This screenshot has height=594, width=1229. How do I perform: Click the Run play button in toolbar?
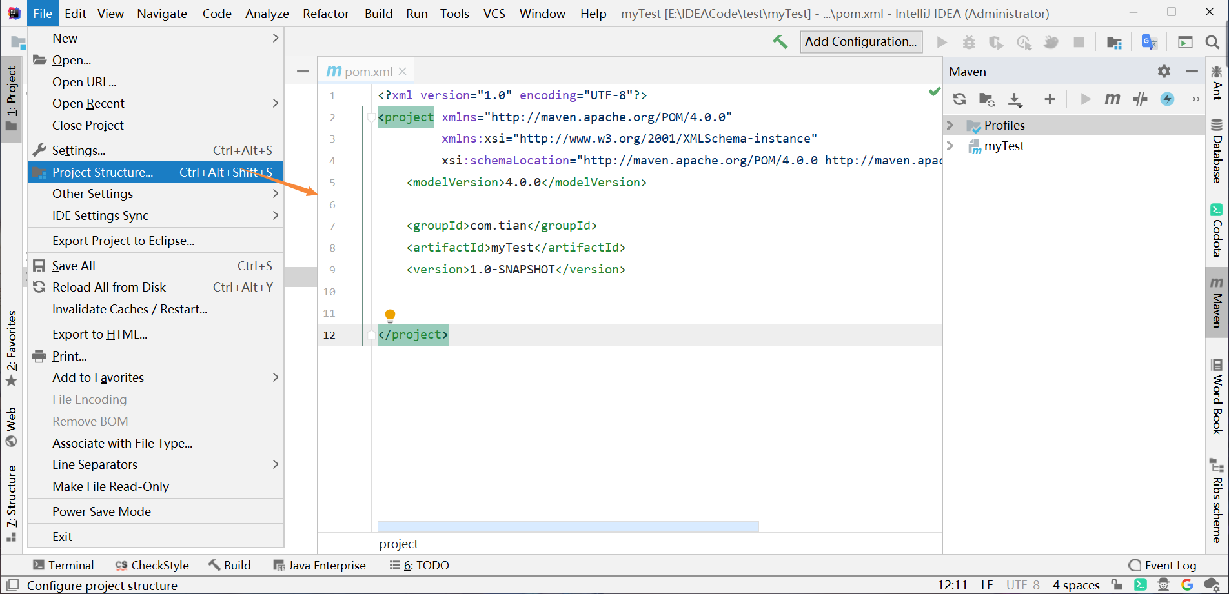coord(942,42)
